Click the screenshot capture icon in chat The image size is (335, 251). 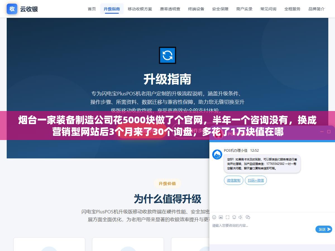coord(228,217)
